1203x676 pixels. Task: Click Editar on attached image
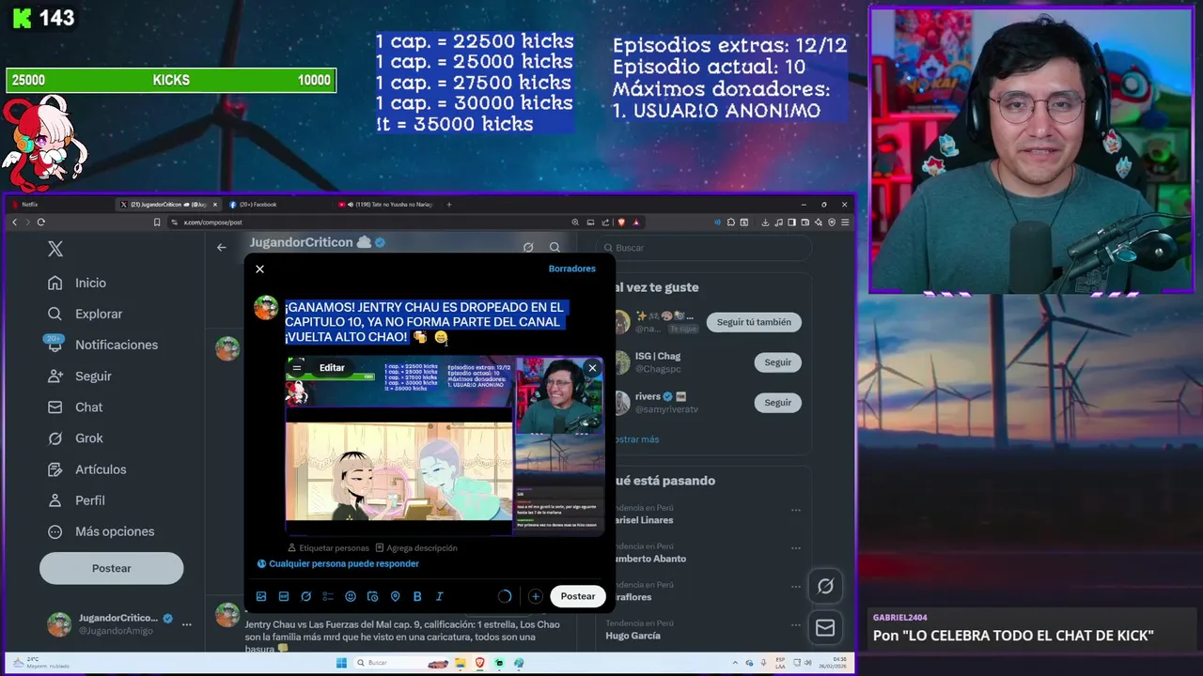[332, 368]
